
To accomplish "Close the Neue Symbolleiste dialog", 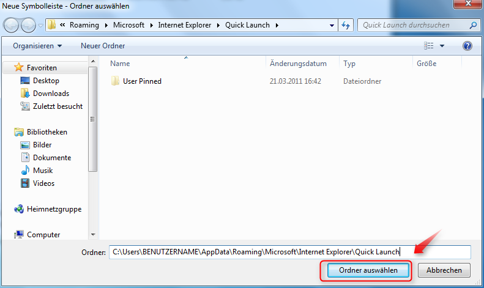I will [x=467, y=4].
